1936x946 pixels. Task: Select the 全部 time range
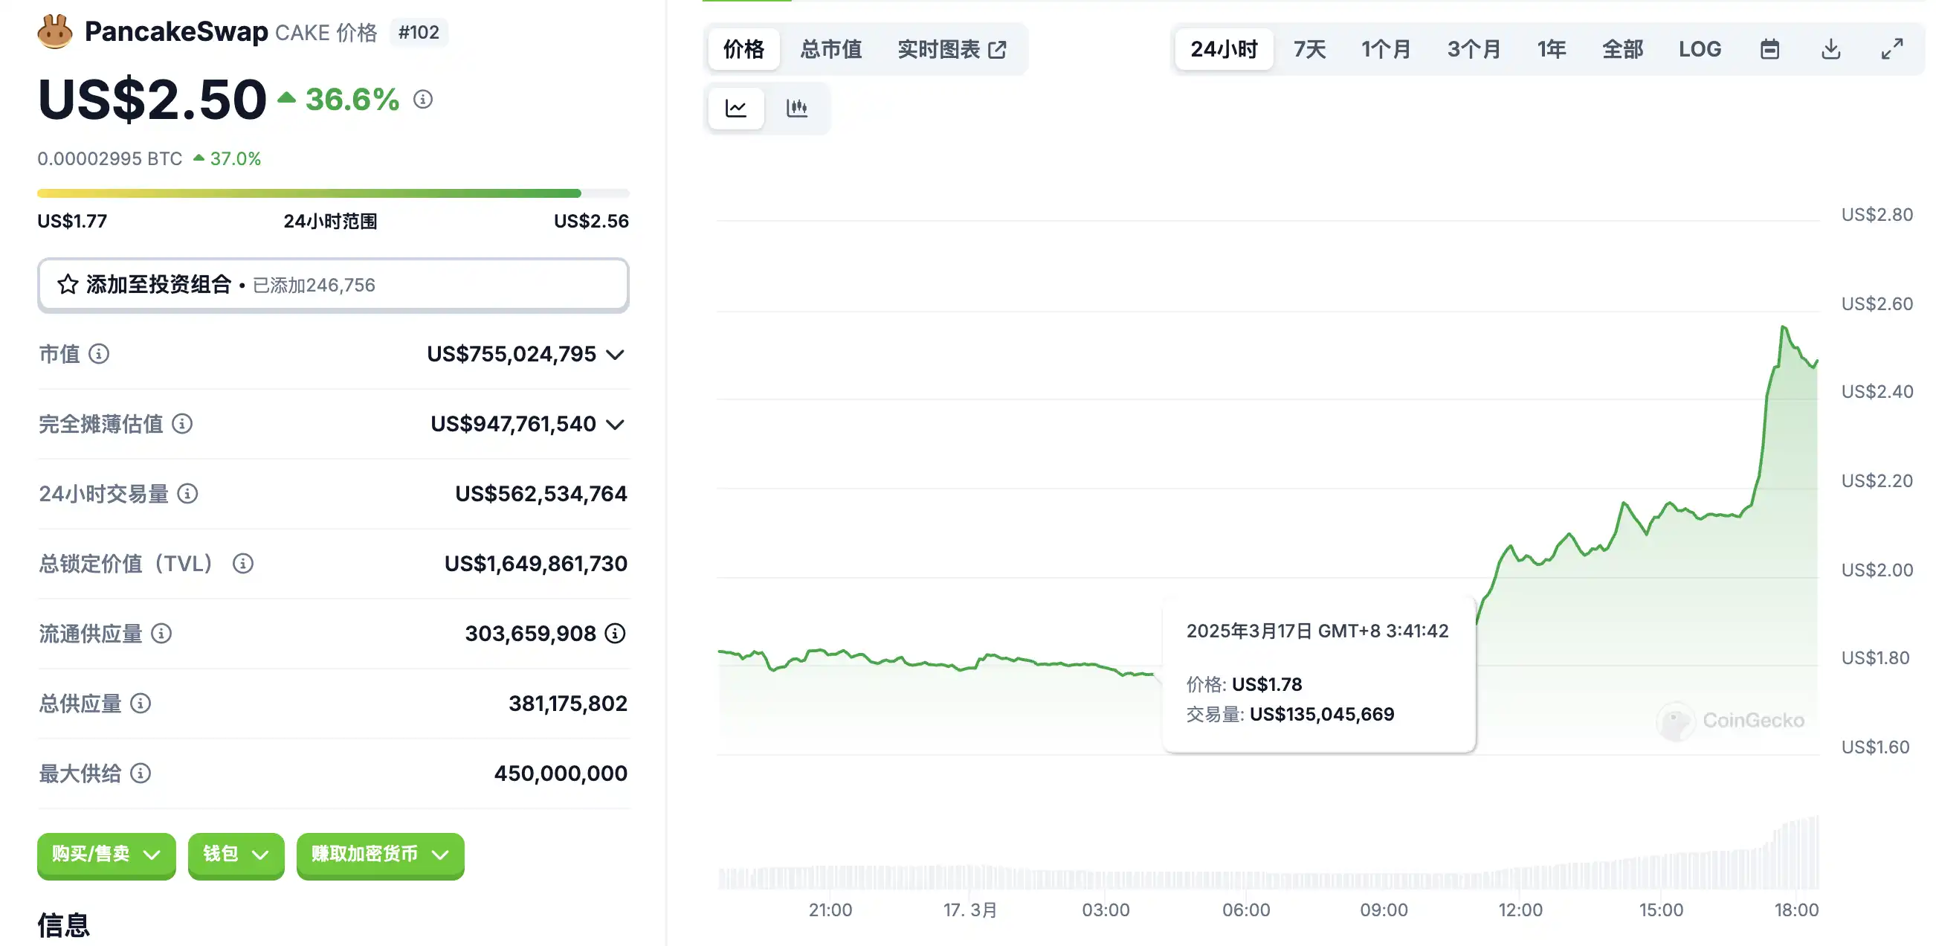coord(1622,49)
